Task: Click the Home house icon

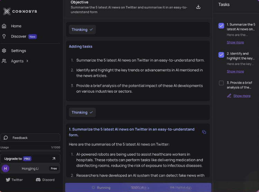Action: 4,26
